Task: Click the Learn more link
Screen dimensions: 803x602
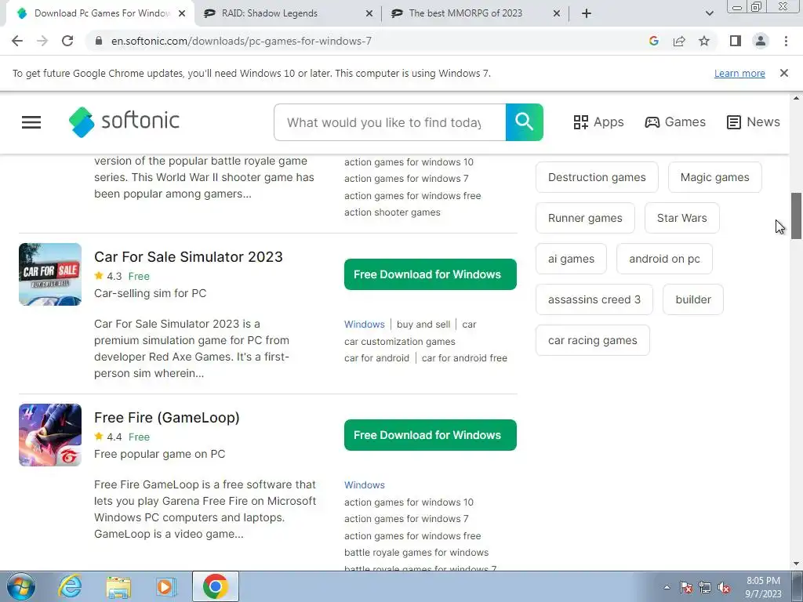Action: coord(739,73)
